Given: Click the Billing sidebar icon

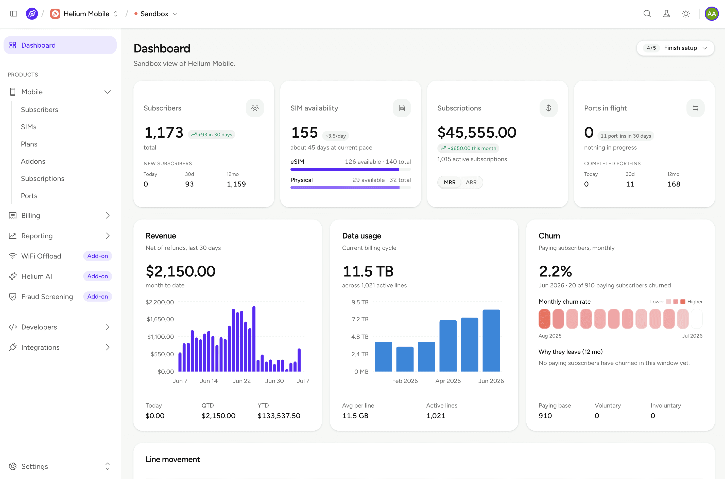Looking at the screenshot, I should point(12,216).
